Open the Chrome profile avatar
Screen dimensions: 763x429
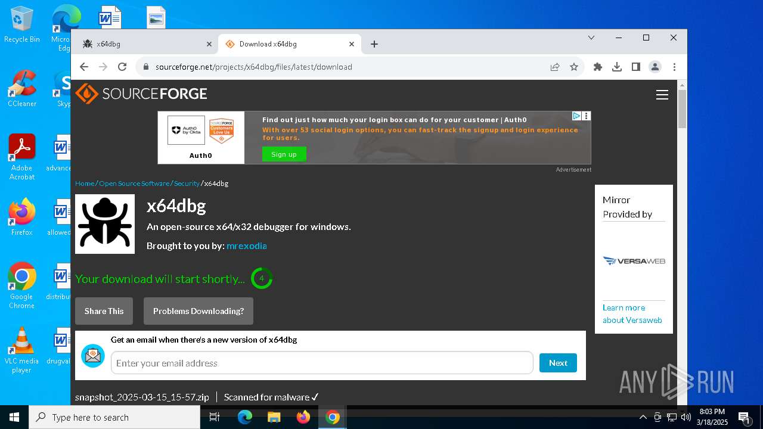click(x=655, y=67)
